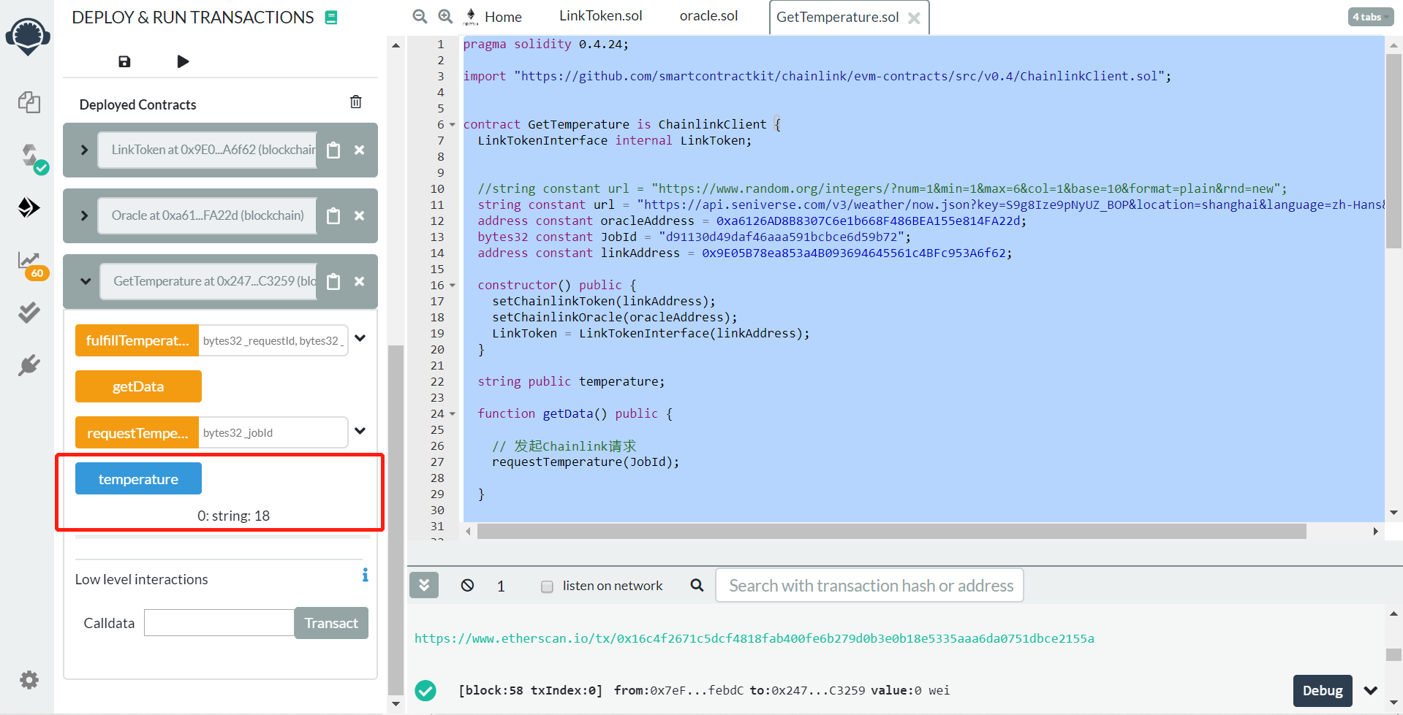
Task: Collapse the GetTemperature deployed contract
Action: point(86,281)
